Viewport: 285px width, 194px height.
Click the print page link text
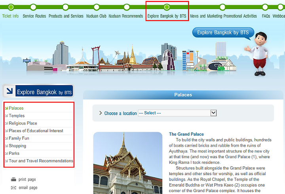tap(27, 179)
